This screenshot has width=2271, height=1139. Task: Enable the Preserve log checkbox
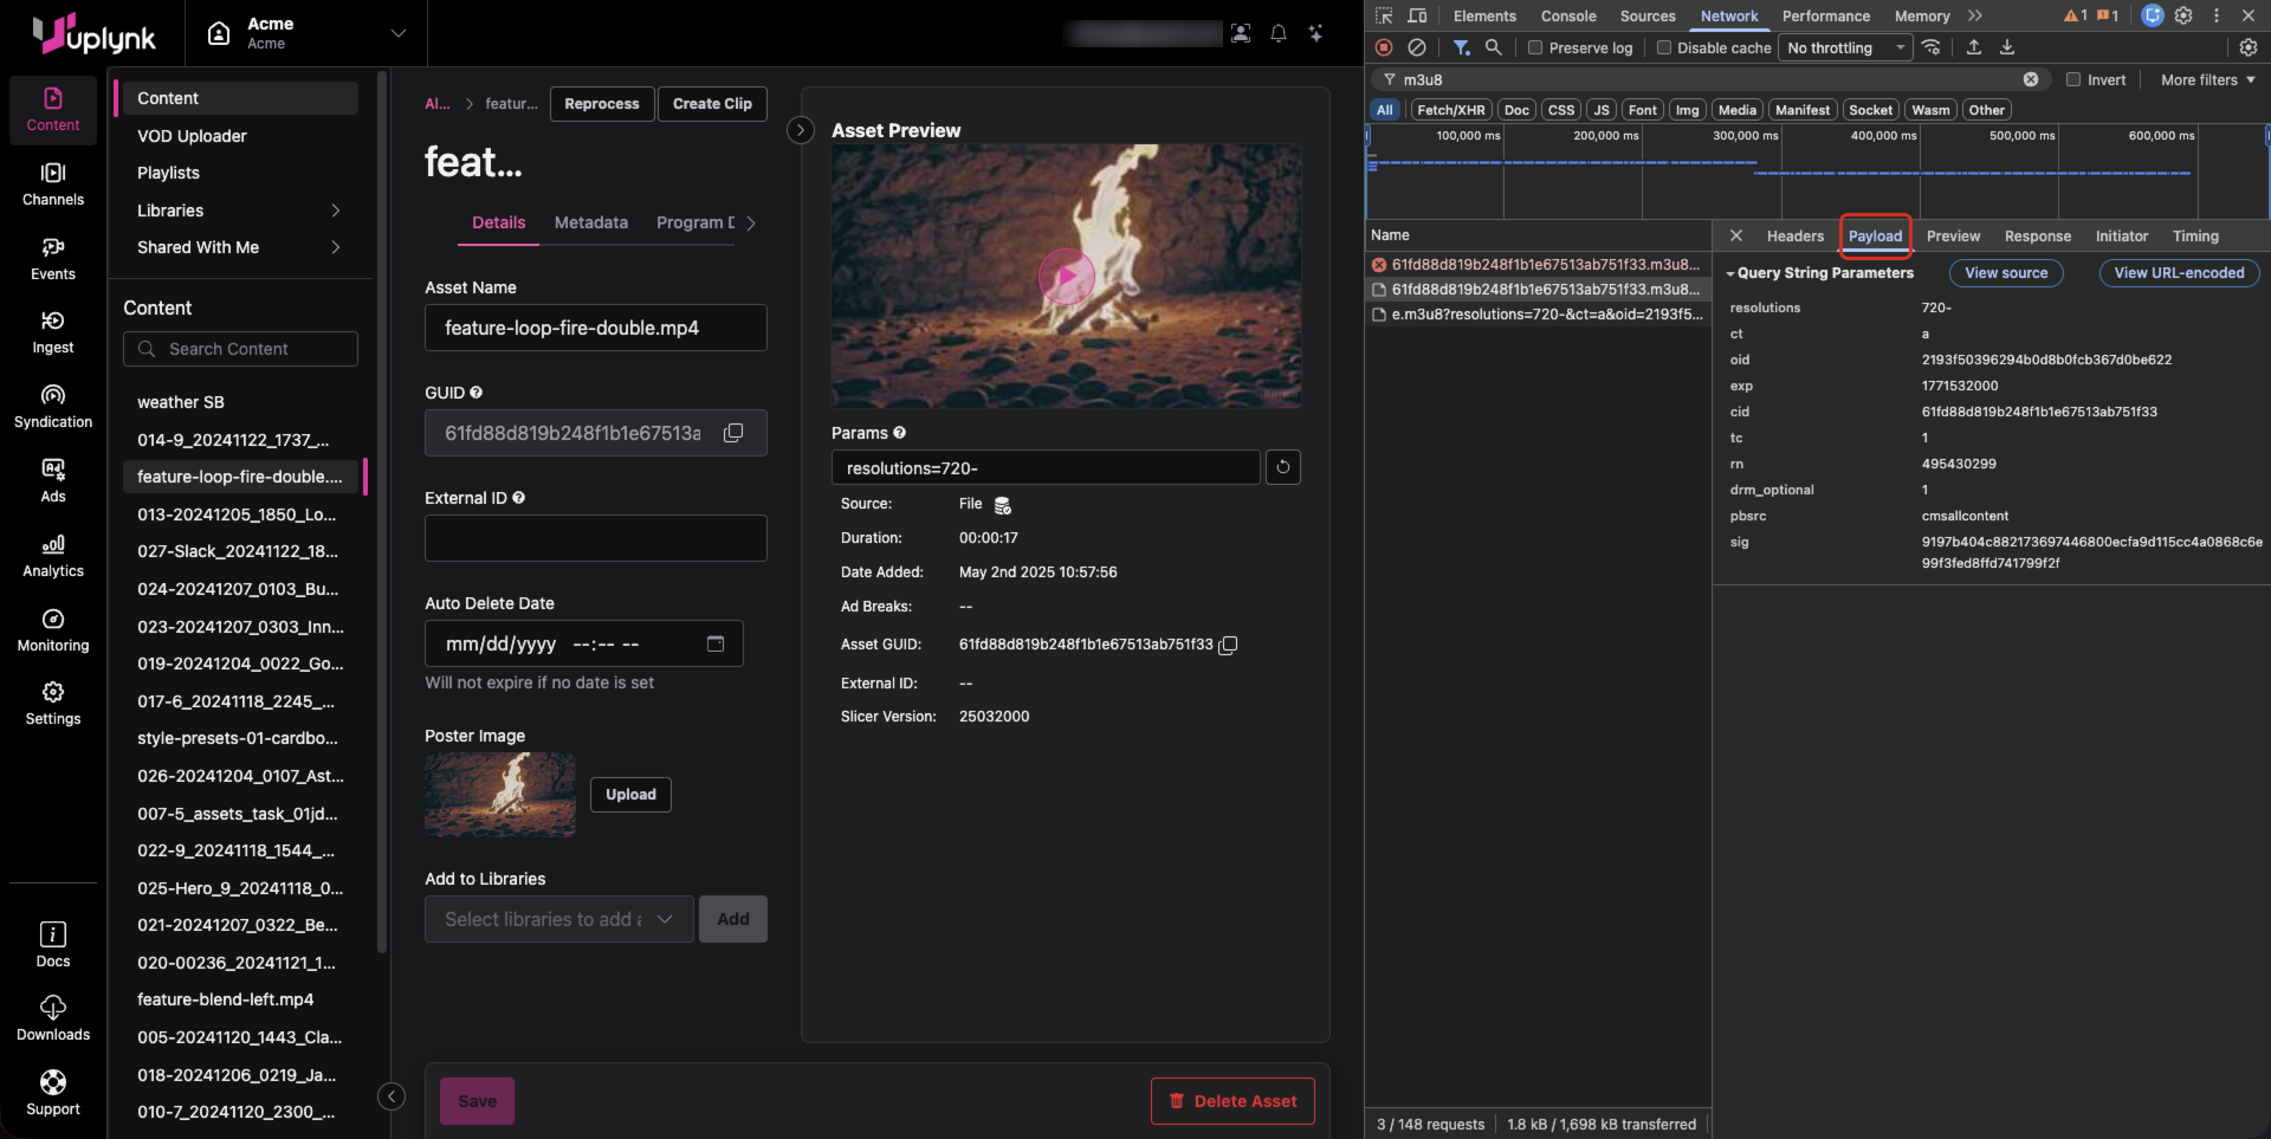1535,47
